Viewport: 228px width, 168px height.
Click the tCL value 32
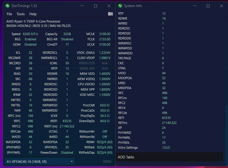pos(30,53)
